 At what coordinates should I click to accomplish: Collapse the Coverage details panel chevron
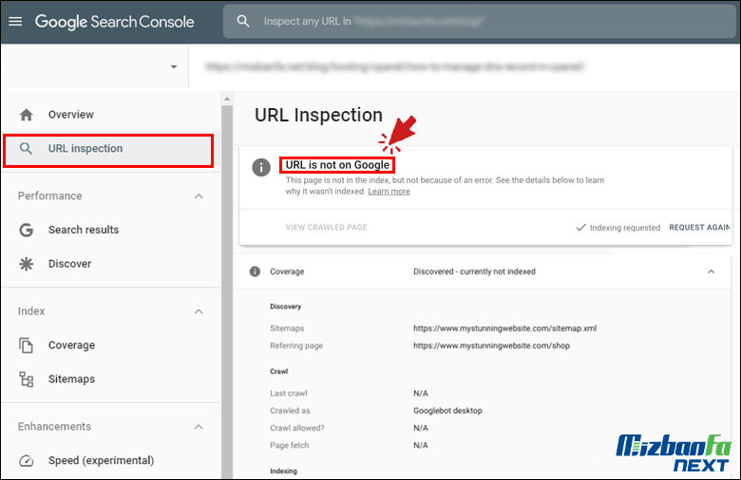(x=711, y=271)
